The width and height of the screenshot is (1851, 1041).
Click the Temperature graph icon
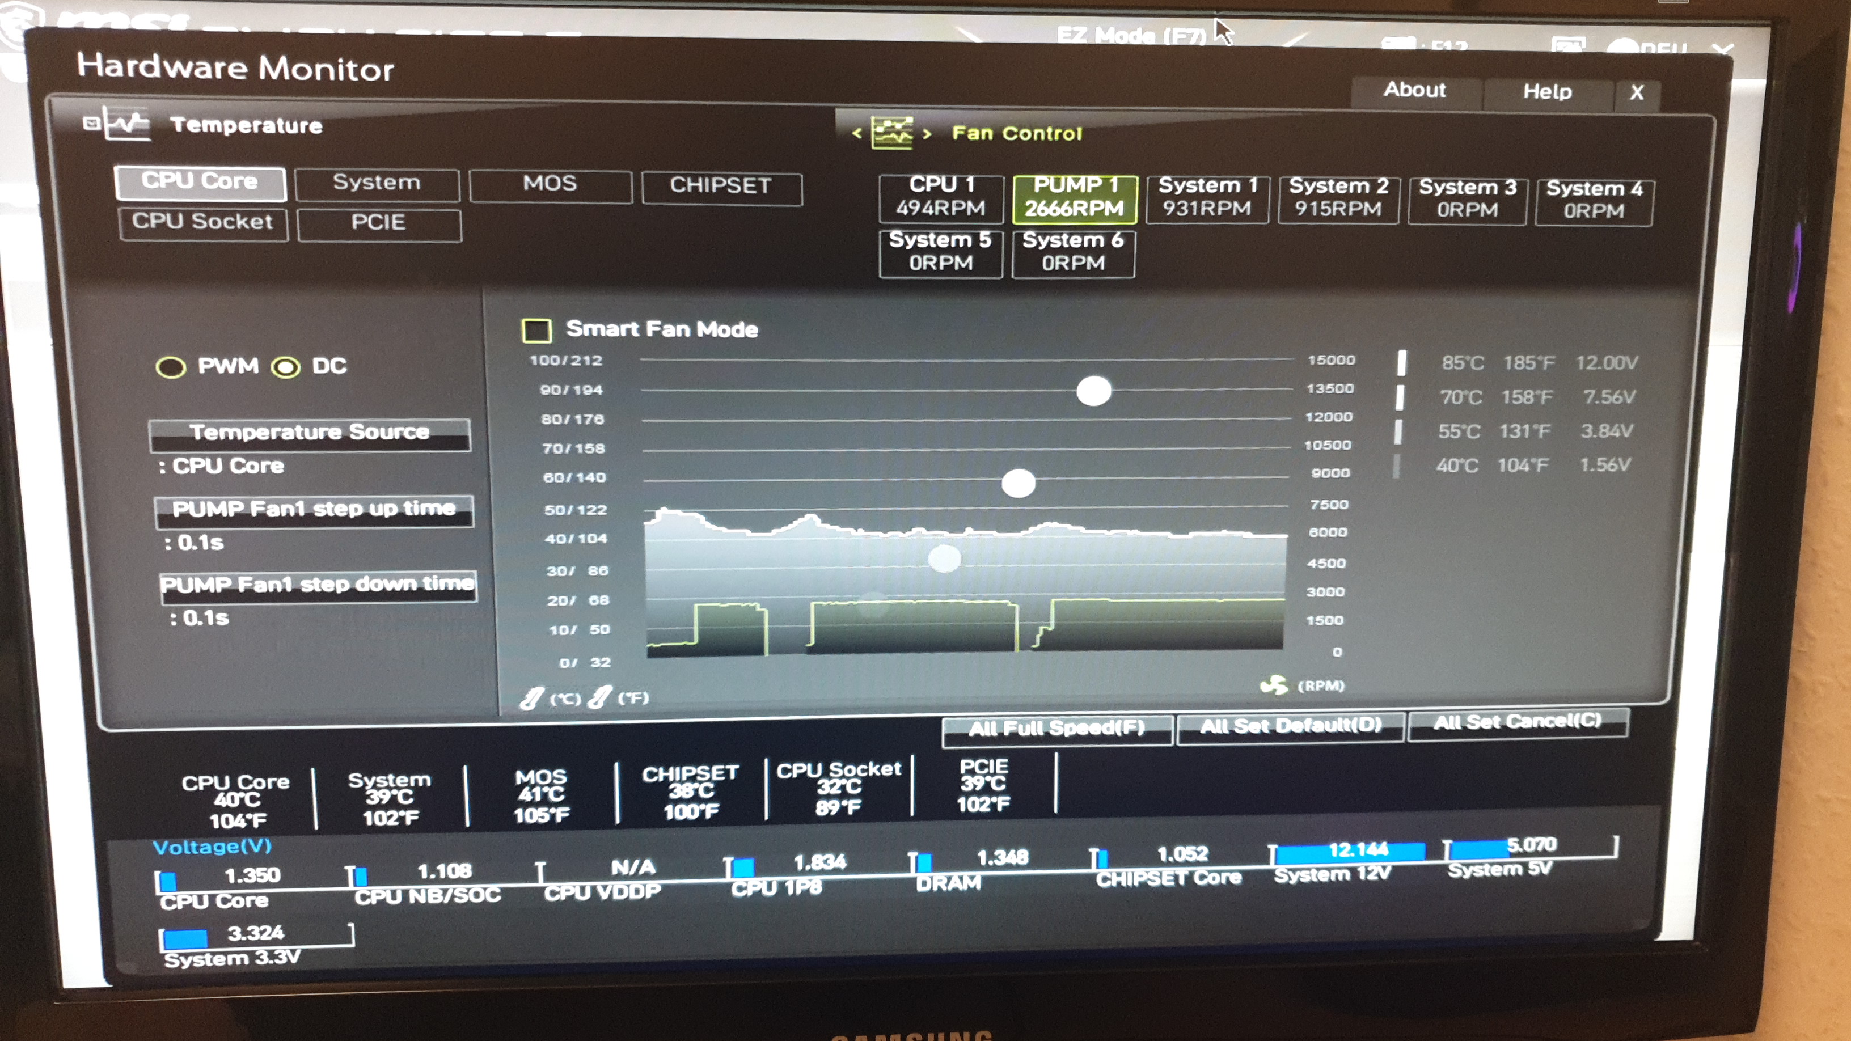pyautogui.click(x=128, y=124)
